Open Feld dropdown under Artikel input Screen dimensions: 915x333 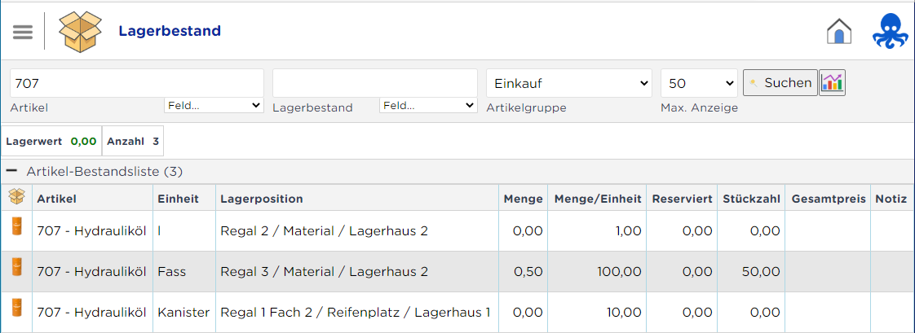tap(214, 105)
